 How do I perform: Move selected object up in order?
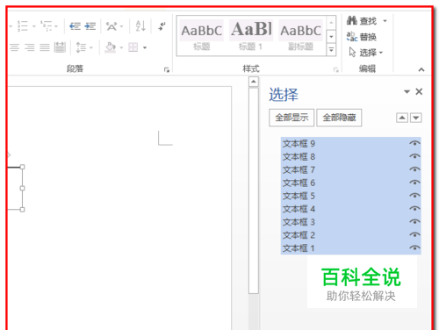(402, 118)
